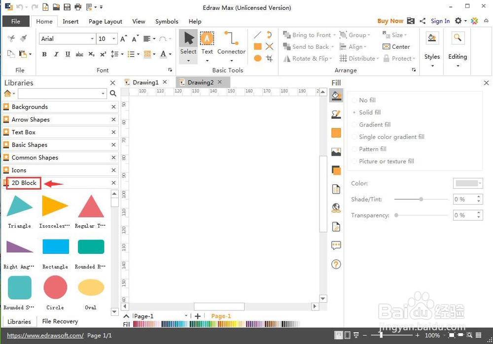Choose the Connector tool
This screenshot has height=344, width=493.
[231, 46]
